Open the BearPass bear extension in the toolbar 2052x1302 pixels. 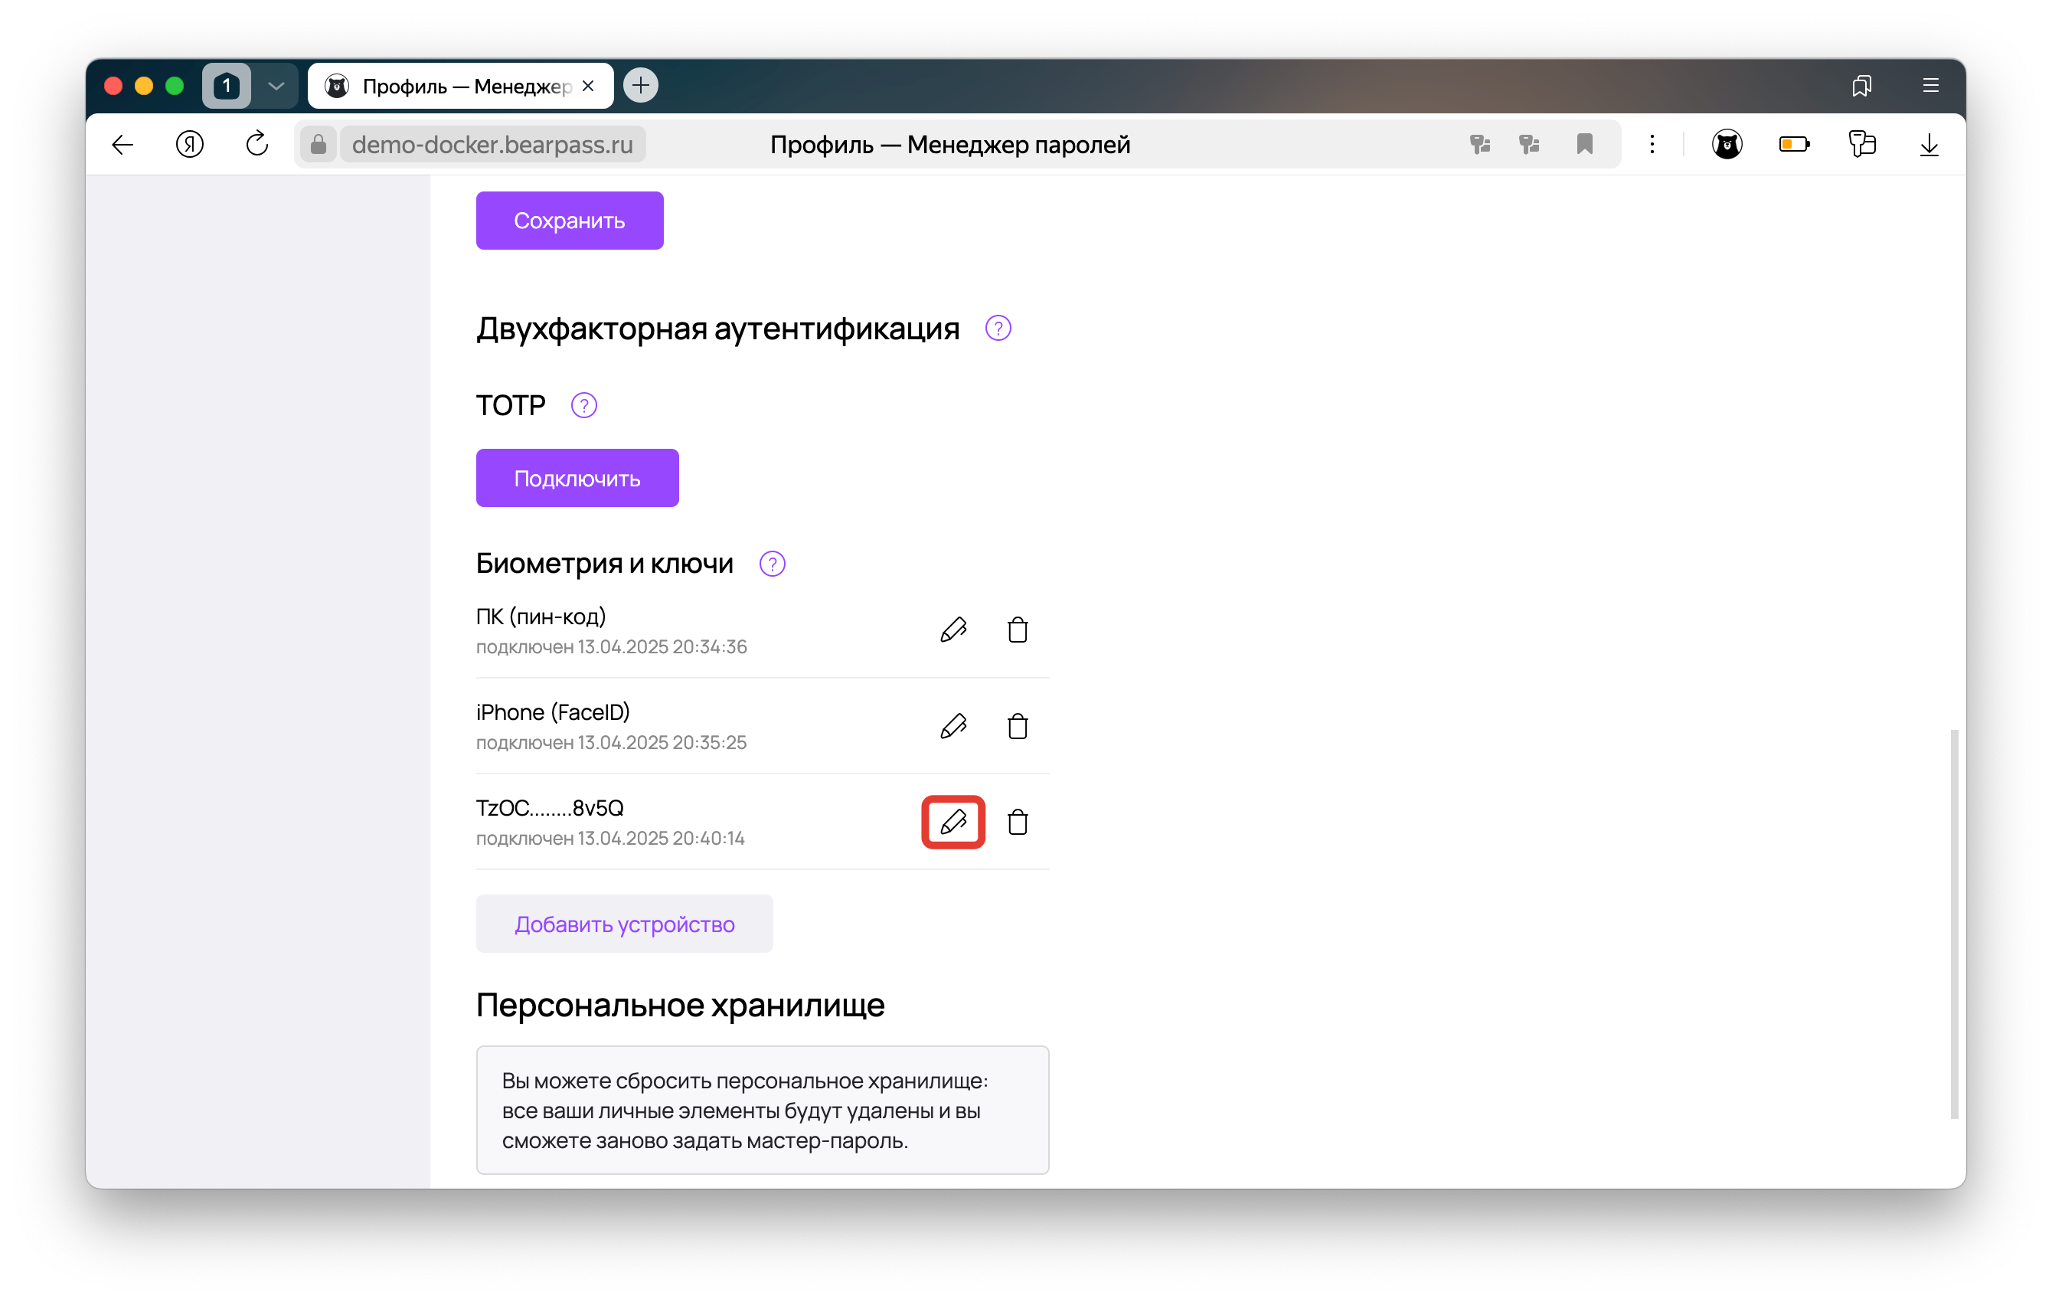point(1727,143)
